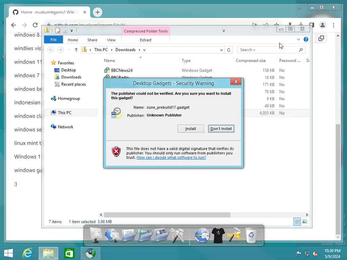The width and height of the screenshot is (347, 260).
Task: Click the Chromium icon in taskbar
Action: (x=90, y=253)
